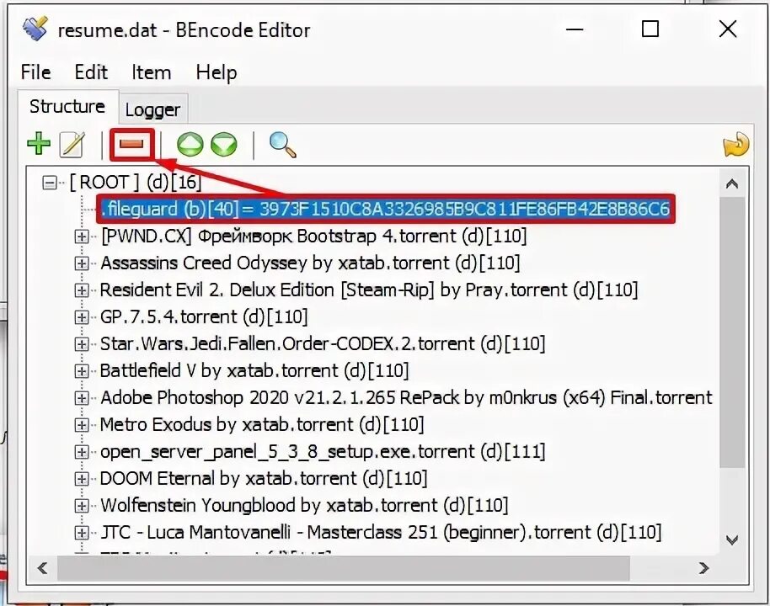Select the .fileguard entry in the tree
770x606 pixels.
tap(386, 209)
